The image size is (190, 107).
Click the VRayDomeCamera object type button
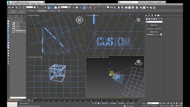pyautogui.click(x=150, y=29)
